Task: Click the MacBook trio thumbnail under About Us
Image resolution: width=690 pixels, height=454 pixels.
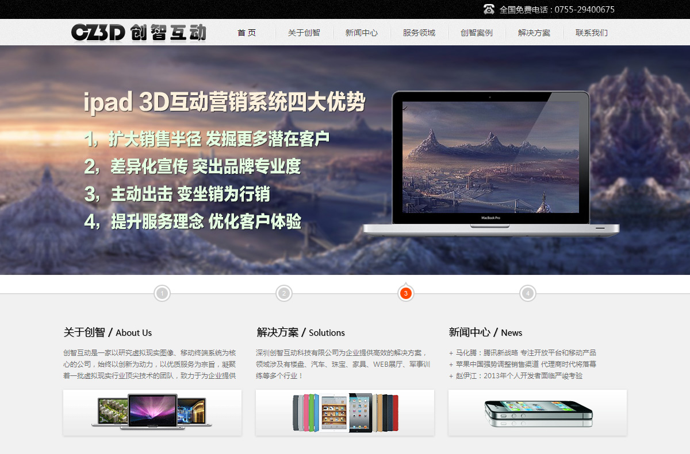Action: 152,412
